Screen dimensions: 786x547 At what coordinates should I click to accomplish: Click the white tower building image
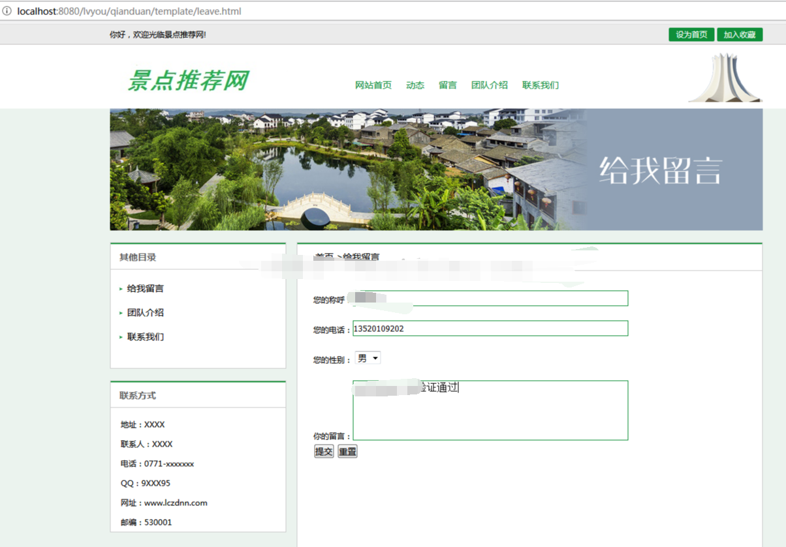pos(725,78)
